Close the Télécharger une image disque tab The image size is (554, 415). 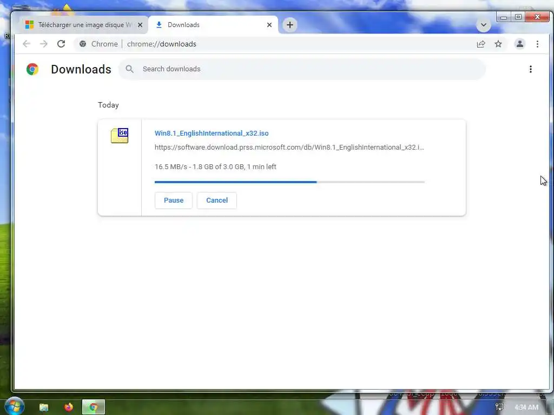(140, 25)
